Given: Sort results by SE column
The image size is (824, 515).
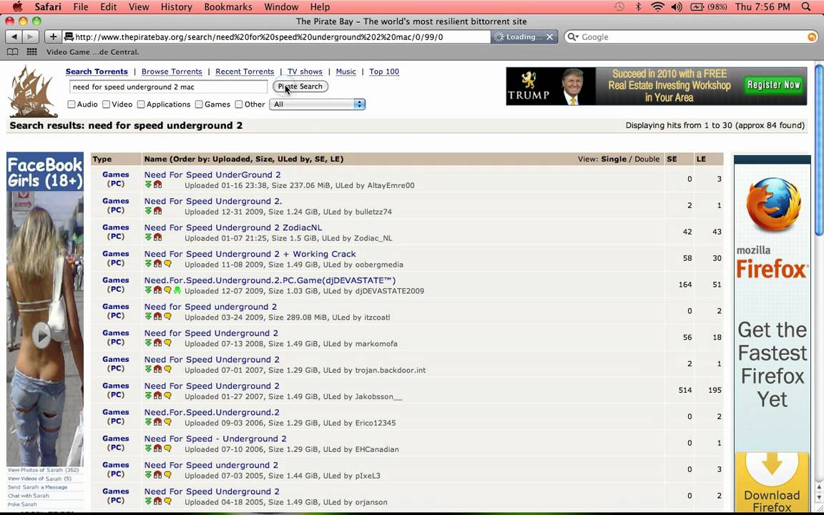Looking at the screenshot, I should pos(672,159).
